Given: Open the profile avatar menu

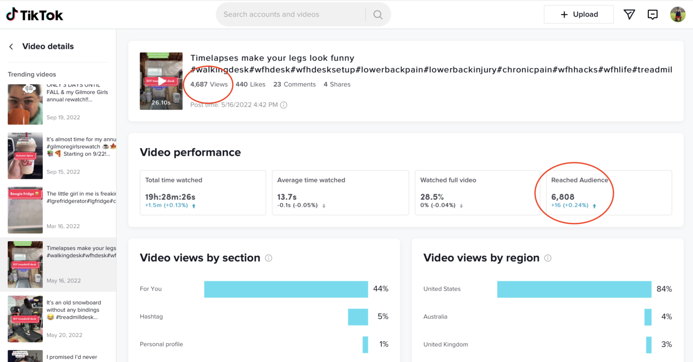Looking at the screenshot, I should (678, 14).
